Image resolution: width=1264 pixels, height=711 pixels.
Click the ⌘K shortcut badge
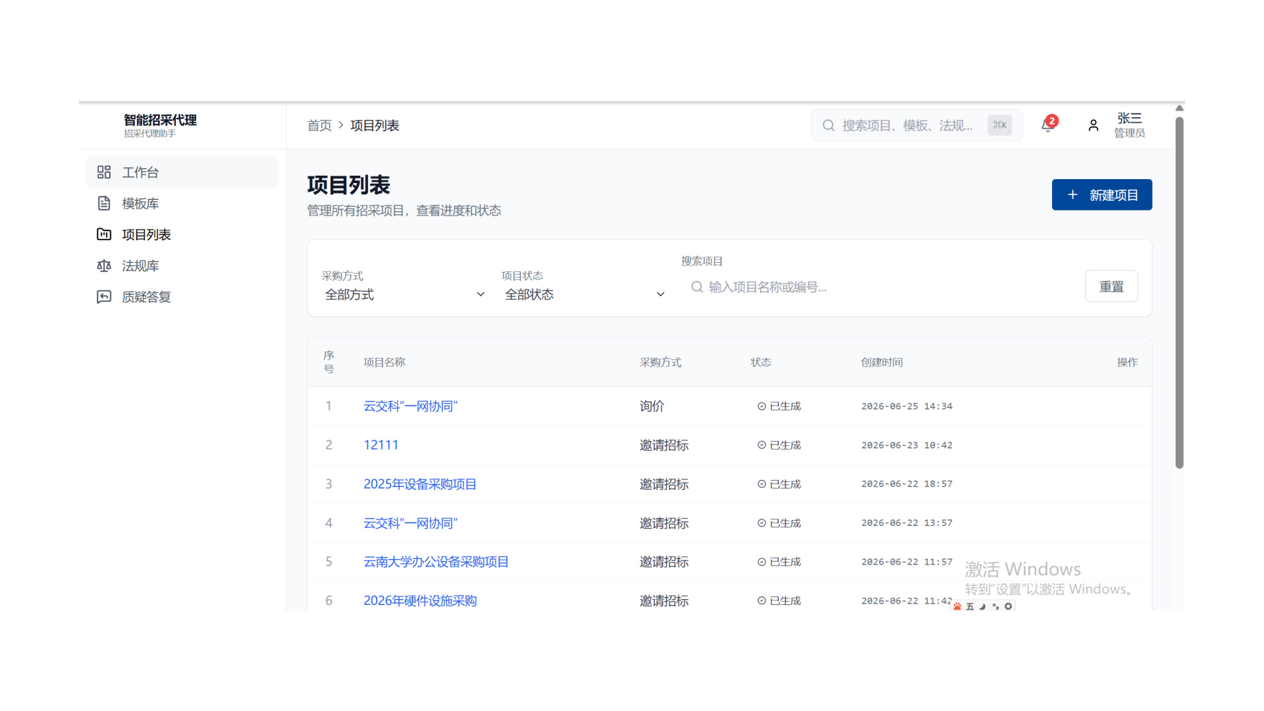click(x=999, y=125)
